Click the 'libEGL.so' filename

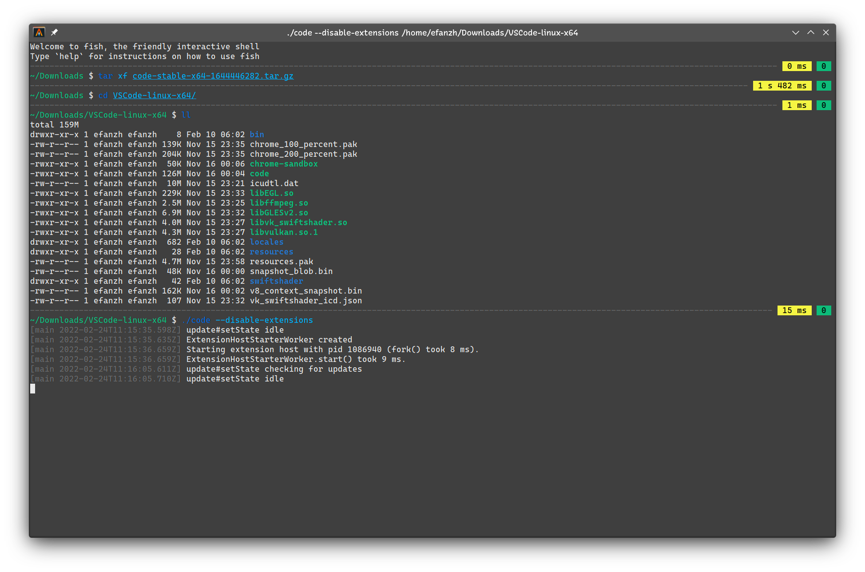(x=272, y=193)
